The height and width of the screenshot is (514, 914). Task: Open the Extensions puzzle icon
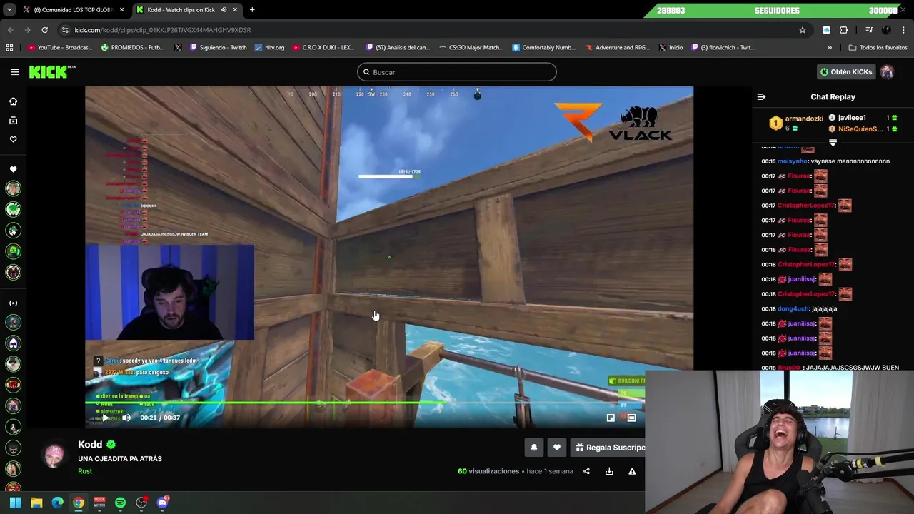click(x=844, y=30)
